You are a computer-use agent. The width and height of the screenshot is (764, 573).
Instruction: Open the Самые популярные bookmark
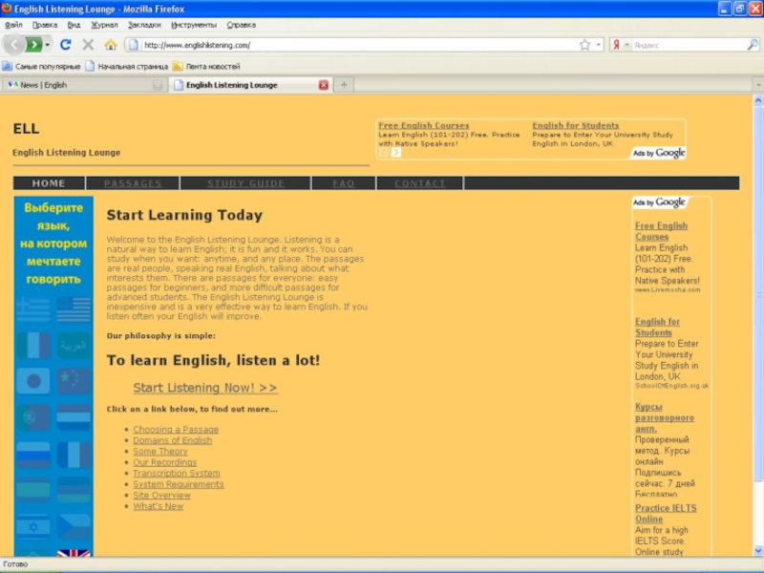(x=41, y=66)
